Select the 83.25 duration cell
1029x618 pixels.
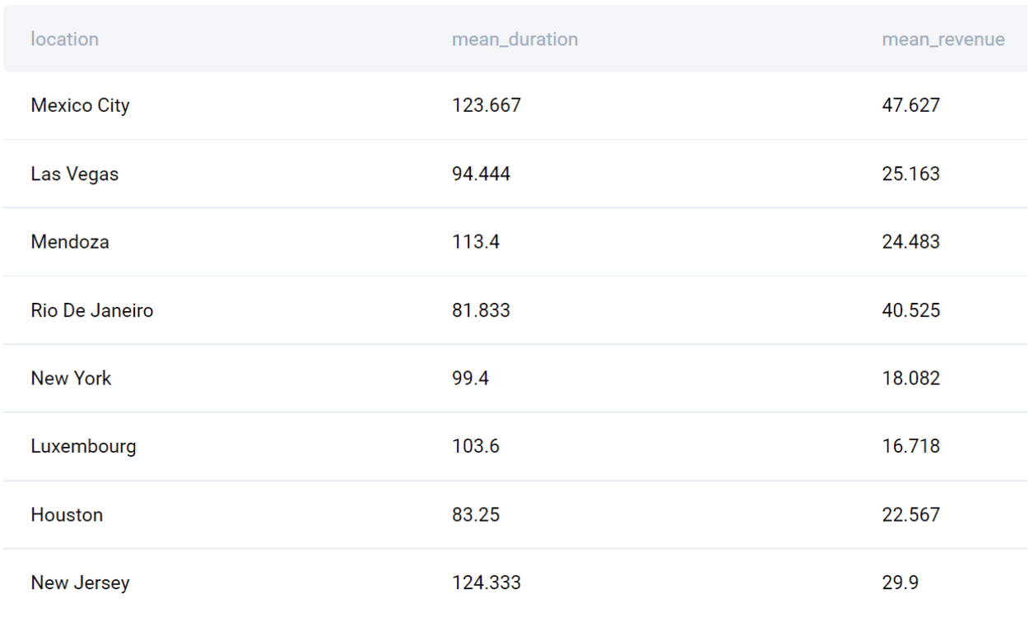[476, 515]
